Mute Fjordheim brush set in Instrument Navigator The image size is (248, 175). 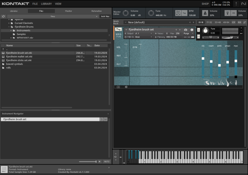pos(106,119)
